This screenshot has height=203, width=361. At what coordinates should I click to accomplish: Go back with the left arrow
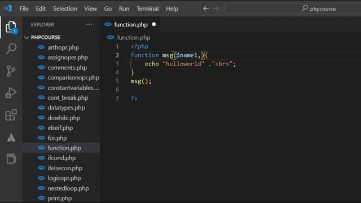pos(206,8)
